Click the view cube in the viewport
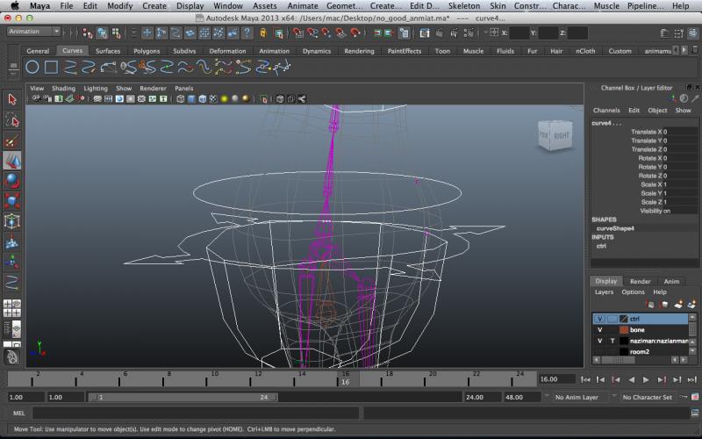This screenshot has height=439, width=702. click(x=552, y=135)
